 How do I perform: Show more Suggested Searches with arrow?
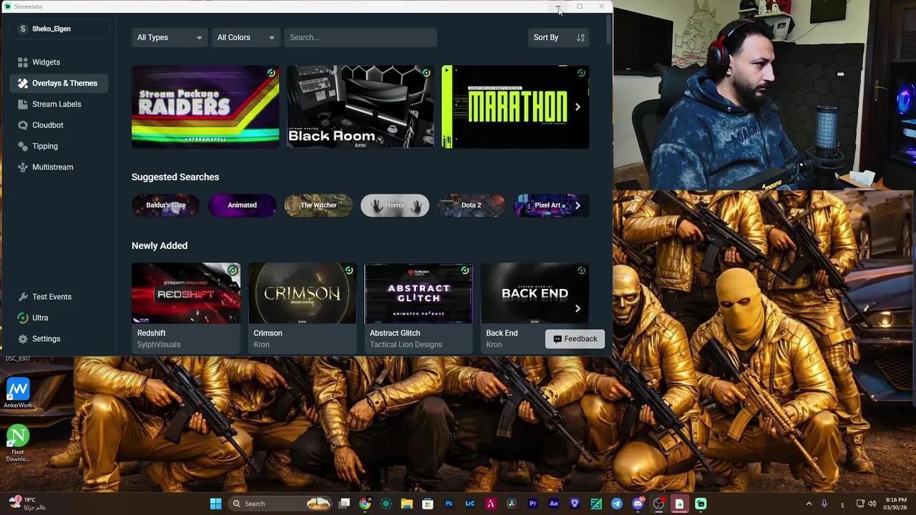(578, 205)
